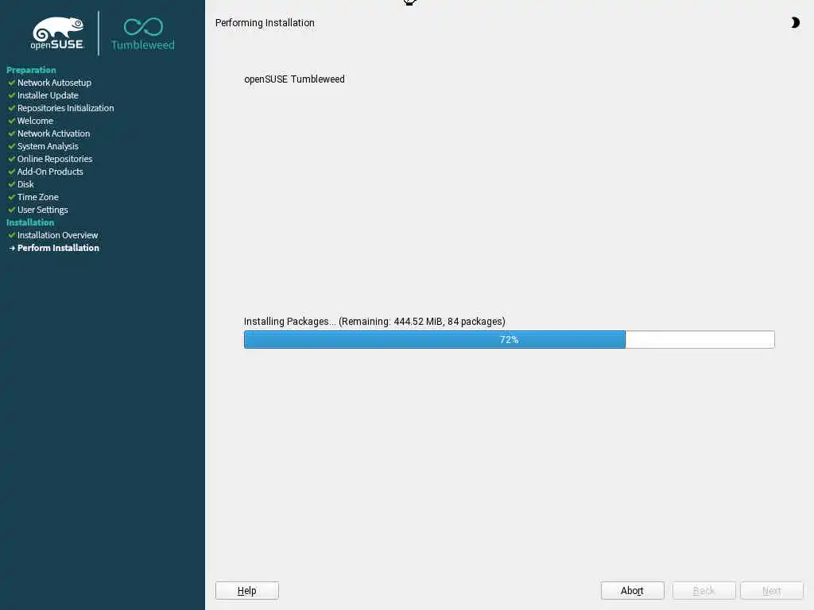The width and height of the screenshot is (814, 610).
Task: Select the User Settings step
Action: click(43, 210)
